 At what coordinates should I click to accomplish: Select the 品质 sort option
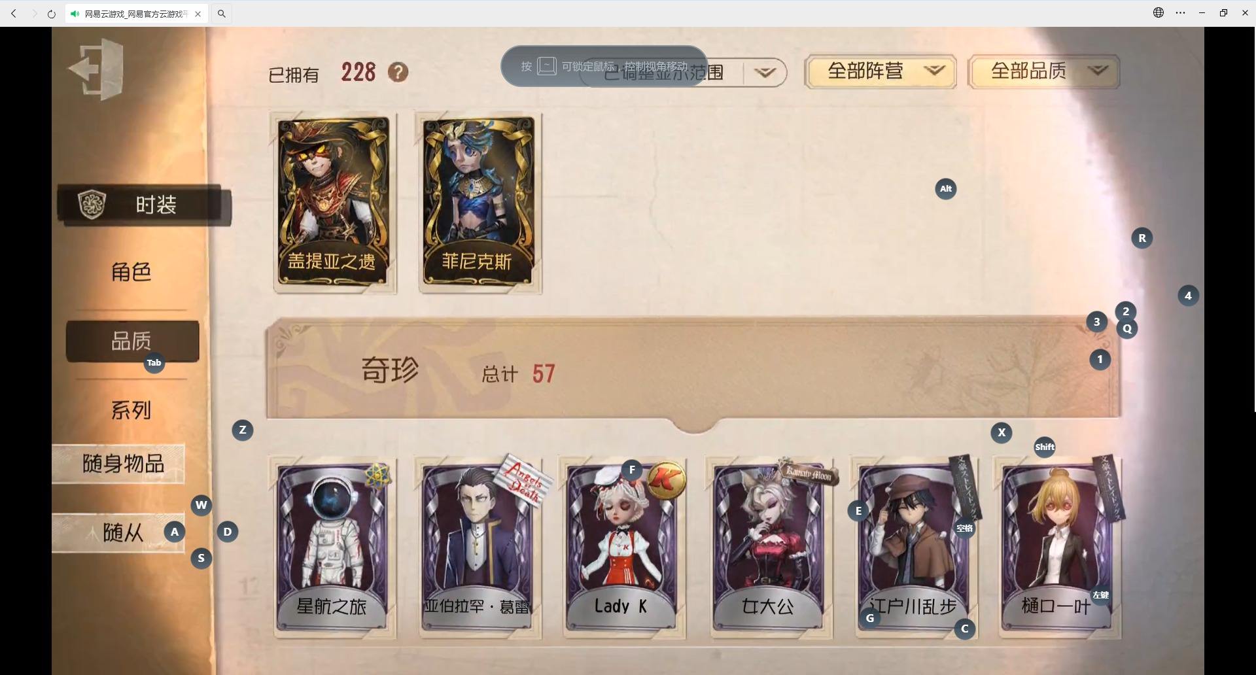[132, 341]
